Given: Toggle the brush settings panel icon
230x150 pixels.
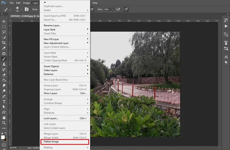Looking at the screenshot, I should (26, 9).
